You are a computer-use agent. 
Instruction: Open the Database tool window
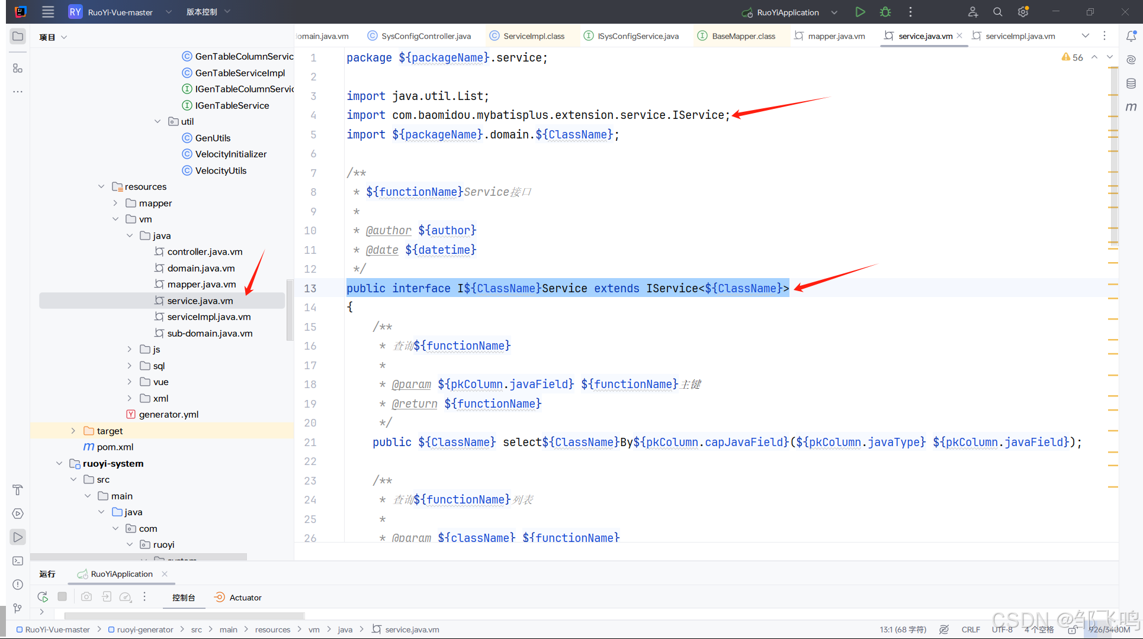click(x=1131, y=83)
